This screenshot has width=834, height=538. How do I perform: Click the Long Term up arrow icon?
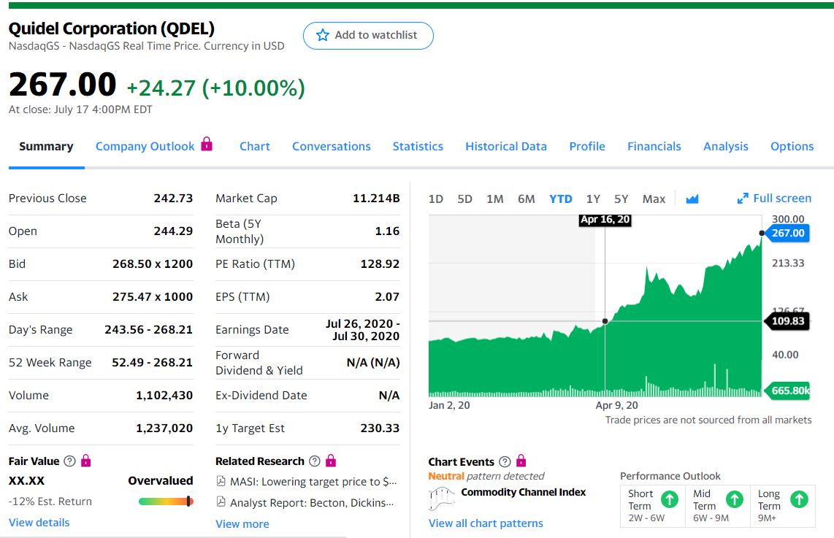coord(800,499)
